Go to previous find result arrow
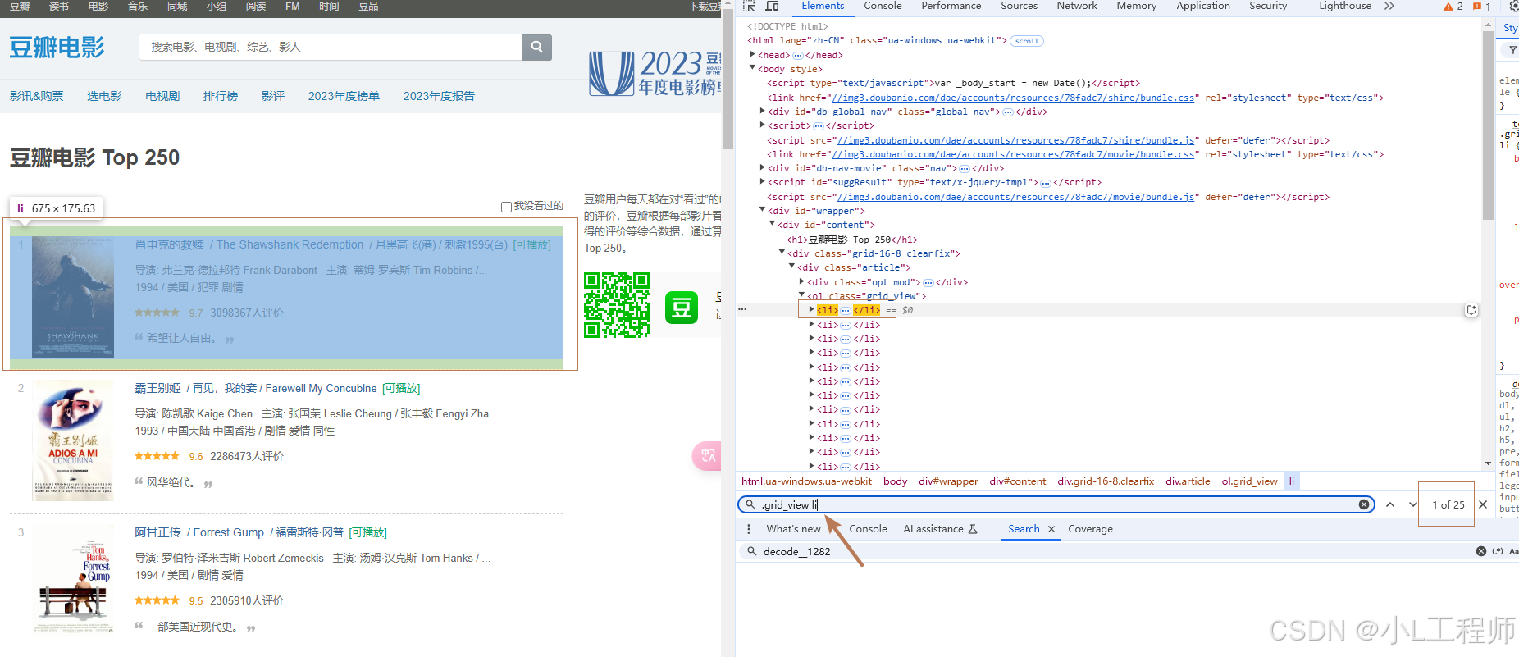 (1390, 504)
